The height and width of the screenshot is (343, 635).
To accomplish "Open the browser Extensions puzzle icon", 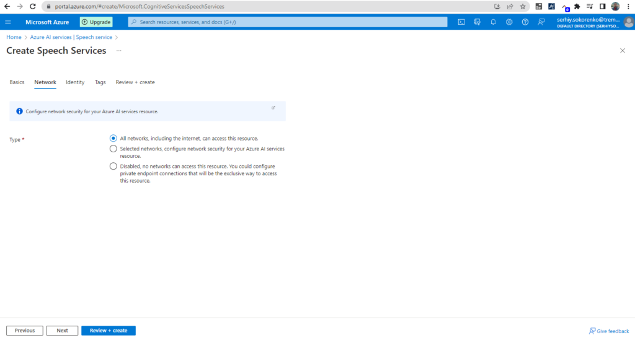I will pos(577,6).
